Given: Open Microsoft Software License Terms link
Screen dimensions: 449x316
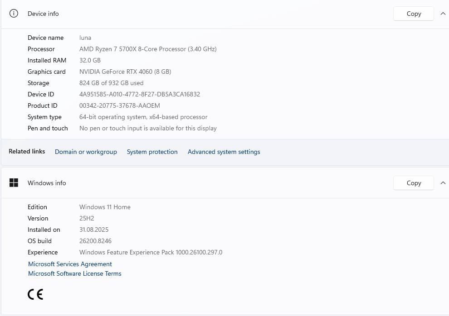Looking at the screenshot, I should (75, 273).
